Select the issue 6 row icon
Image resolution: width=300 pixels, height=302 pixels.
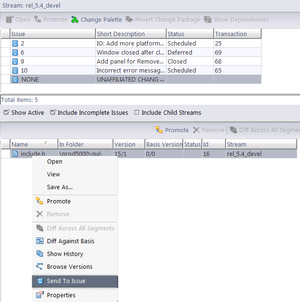pos(15,52)
